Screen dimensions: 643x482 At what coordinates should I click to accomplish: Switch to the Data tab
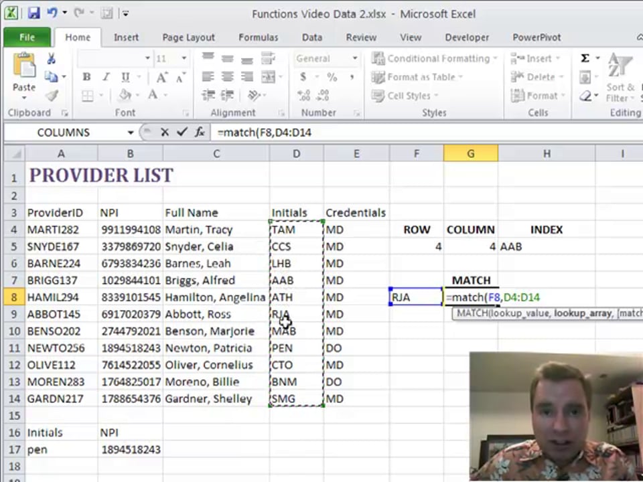[311, 37]
